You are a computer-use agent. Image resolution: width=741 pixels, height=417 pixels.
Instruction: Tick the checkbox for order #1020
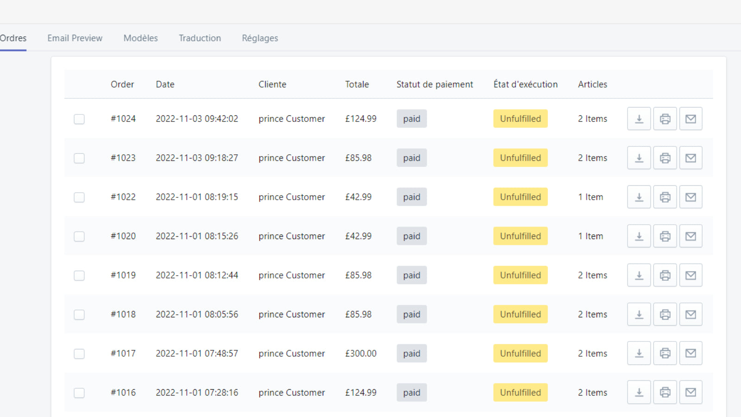pos(79,236)
